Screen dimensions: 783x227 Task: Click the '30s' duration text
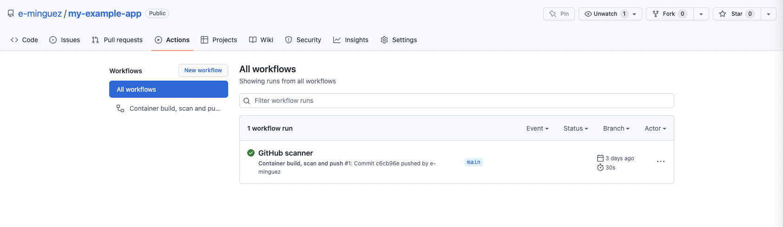[611, 168]
